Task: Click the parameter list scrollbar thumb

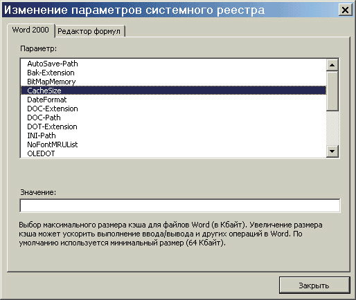Action: coord(332,91)
